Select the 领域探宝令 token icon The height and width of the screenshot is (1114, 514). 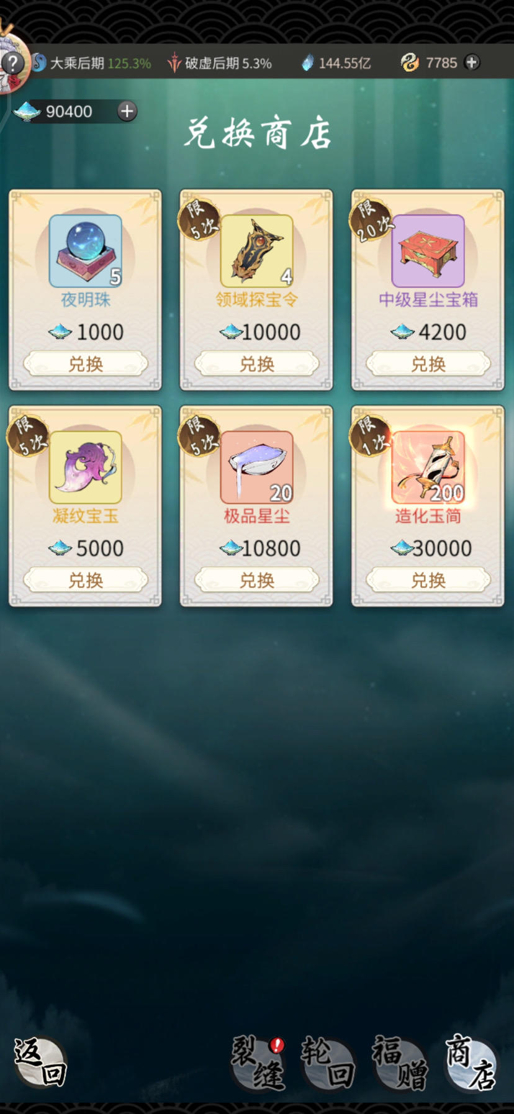tap(257, 251)
